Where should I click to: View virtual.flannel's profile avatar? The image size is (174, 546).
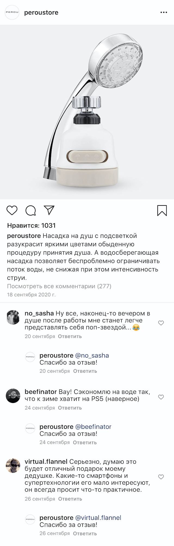click(13, 466)
